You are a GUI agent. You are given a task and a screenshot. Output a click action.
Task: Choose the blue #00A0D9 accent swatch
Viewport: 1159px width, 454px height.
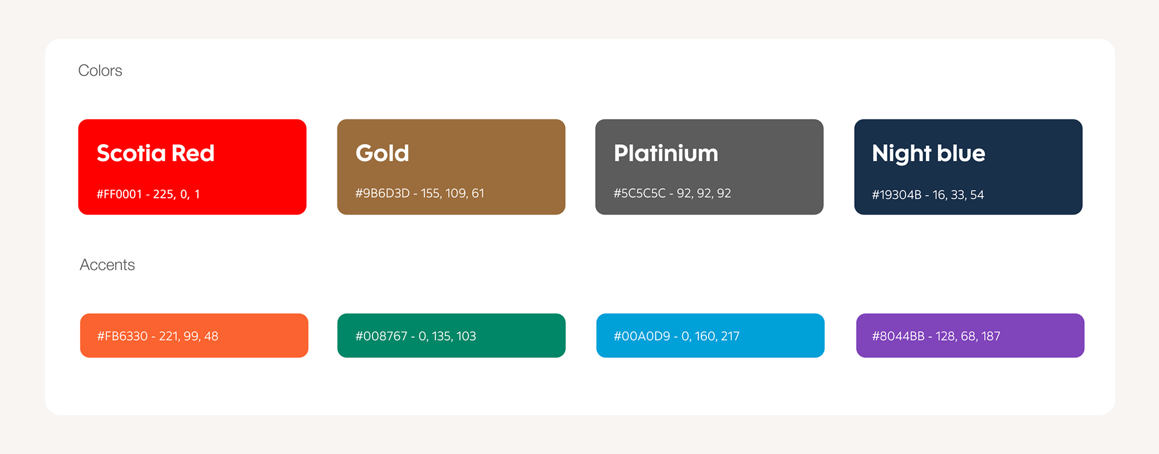(x=710, y=335)
